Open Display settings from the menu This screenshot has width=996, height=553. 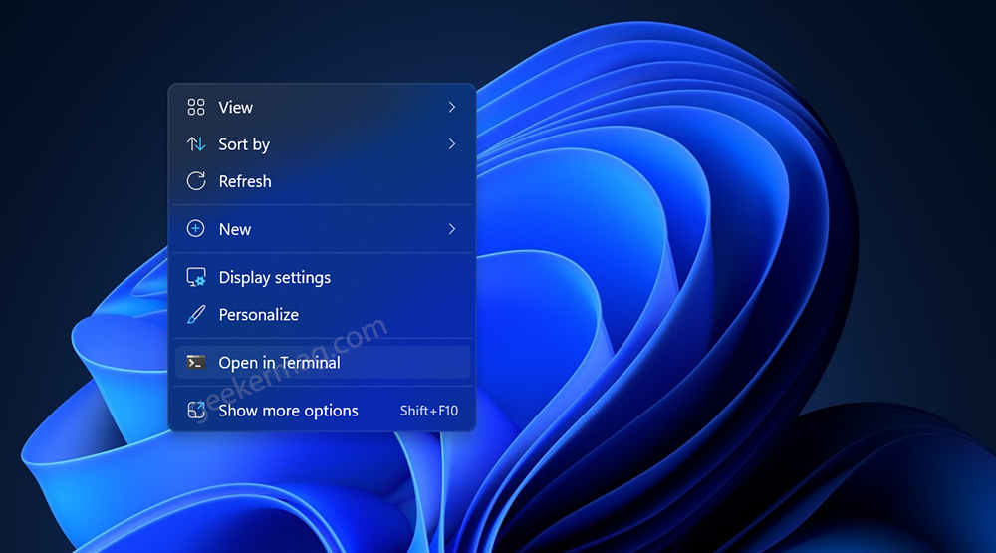pyautogui.click(x=323, y=277)
